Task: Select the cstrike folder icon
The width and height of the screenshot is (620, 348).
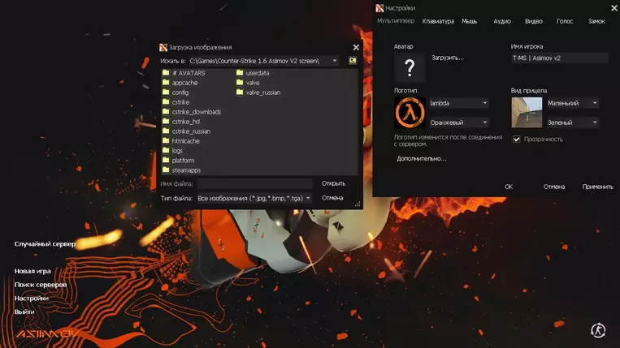Action: click(166, 101)
